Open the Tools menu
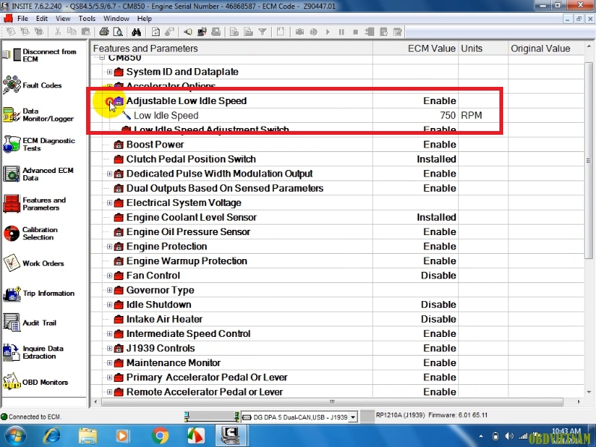The width and height of the screenshot is (596, 447). (87, 18)
